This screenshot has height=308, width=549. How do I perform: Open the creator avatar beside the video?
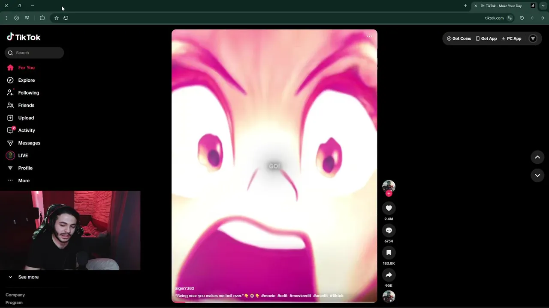[x=389, y=186]
